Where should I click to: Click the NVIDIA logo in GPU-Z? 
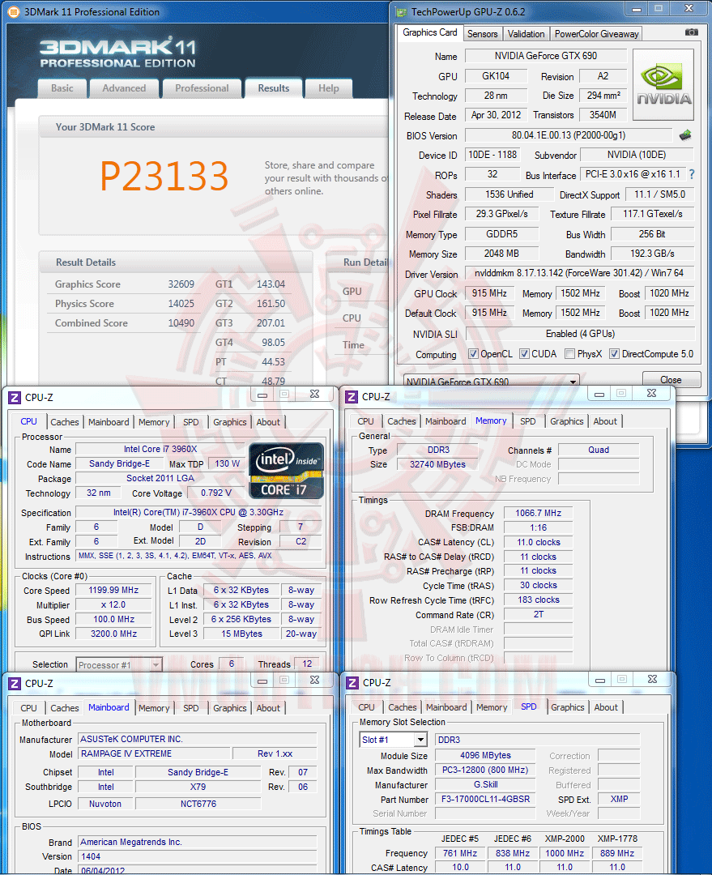[x=663, y=85]
